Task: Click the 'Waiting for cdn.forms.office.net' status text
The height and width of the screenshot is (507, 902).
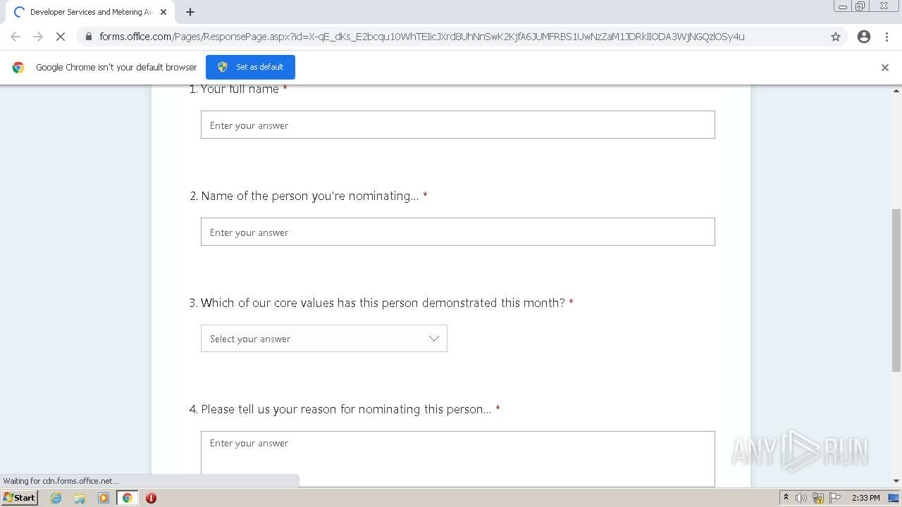Action: click(x=61, y=481)
